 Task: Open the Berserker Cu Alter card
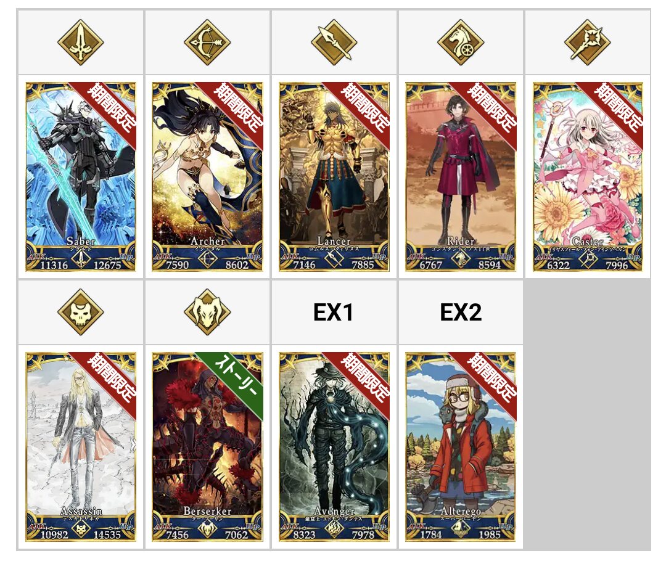tap(207, 447)
